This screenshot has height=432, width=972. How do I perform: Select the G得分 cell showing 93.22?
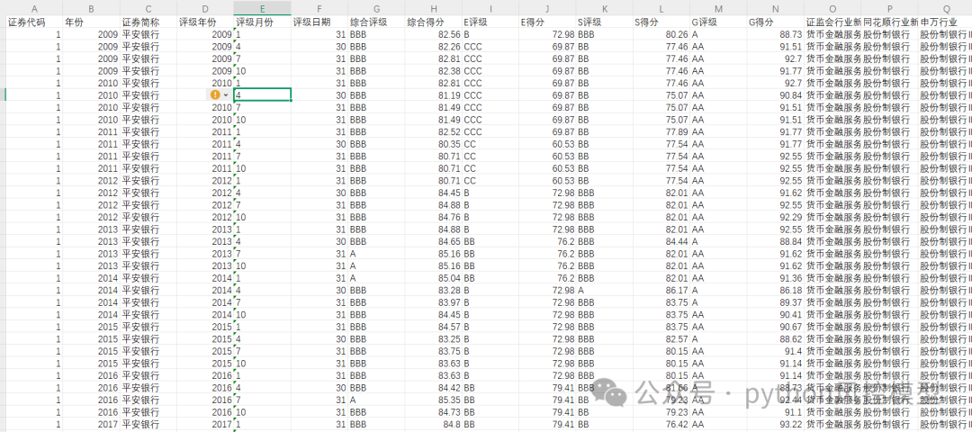tap(776, 424)
